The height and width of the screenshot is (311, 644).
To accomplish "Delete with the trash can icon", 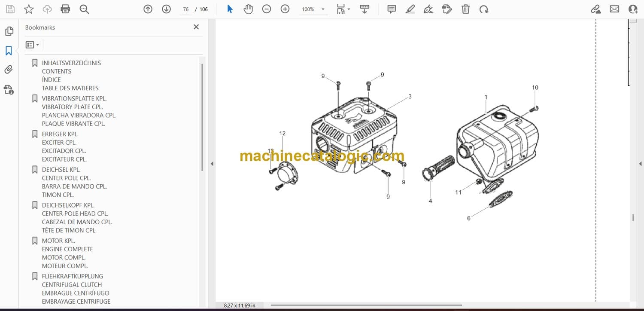I will [x=465, y=9].
